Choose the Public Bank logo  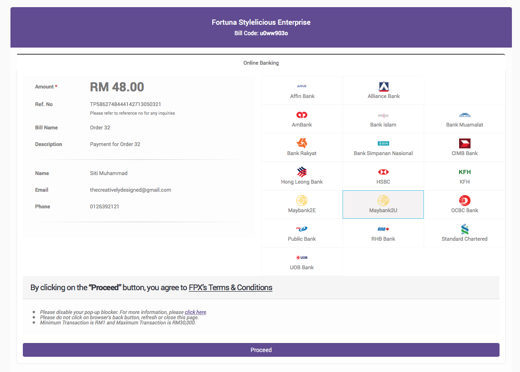click(x=302, y=229)
